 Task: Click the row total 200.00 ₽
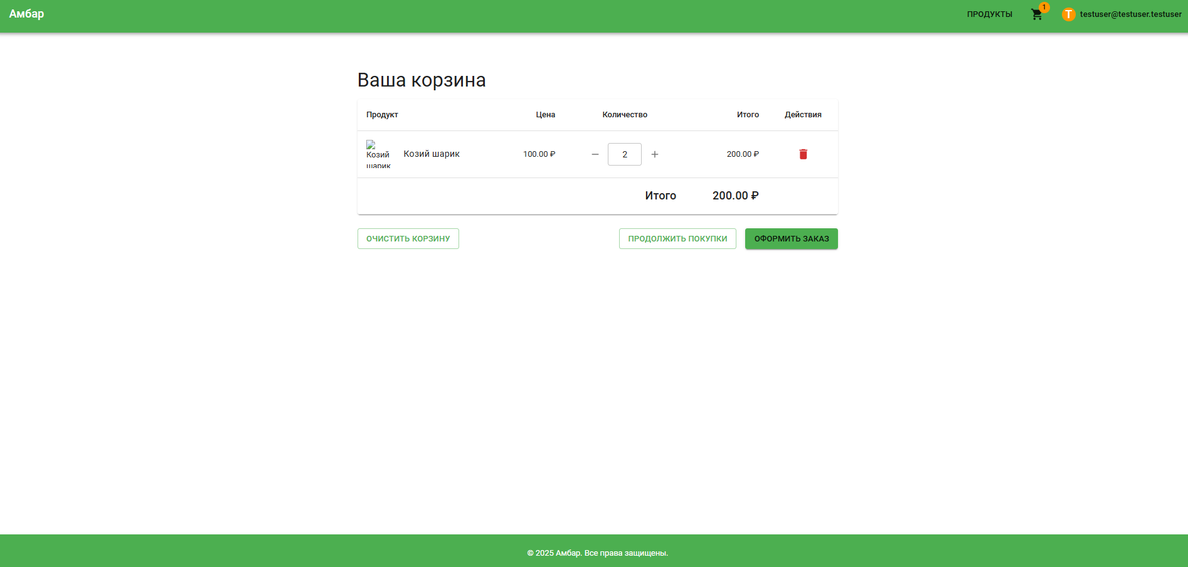(x=743, y=154)
